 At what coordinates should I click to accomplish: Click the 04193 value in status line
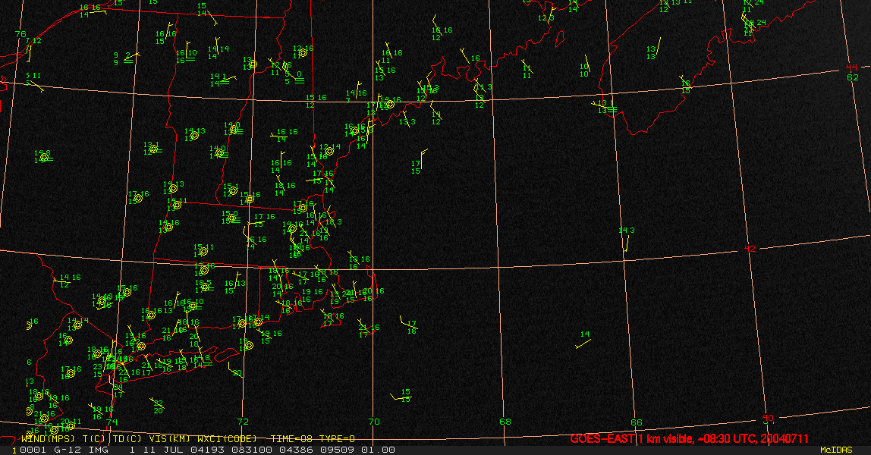click(x=206, y=450)
